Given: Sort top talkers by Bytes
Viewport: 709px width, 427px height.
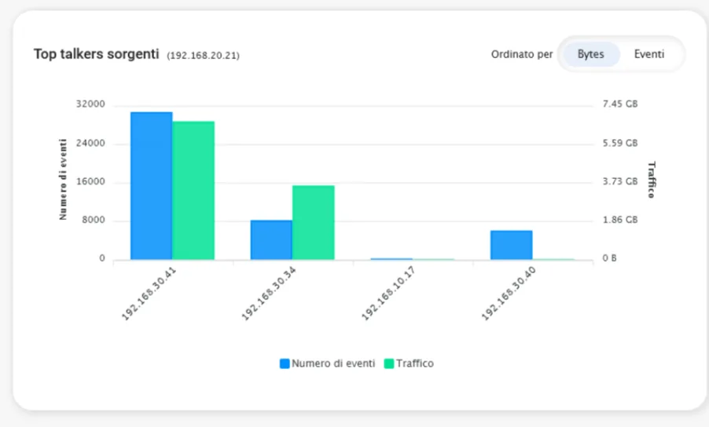Looking at the screenshot, I should [x=590, y=54].
